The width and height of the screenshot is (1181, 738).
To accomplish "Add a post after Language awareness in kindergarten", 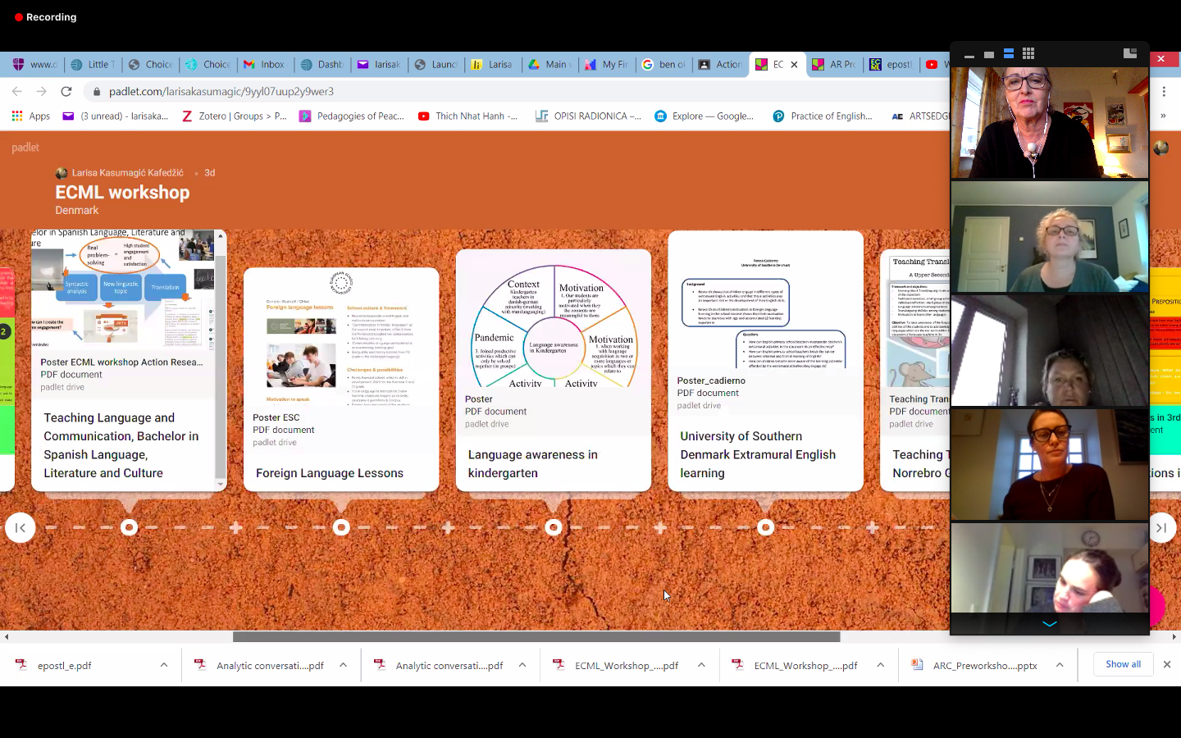I will 660,528.
